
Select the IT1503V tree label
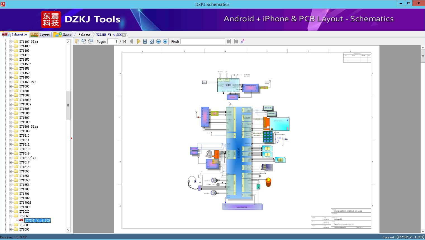[25, 104]
